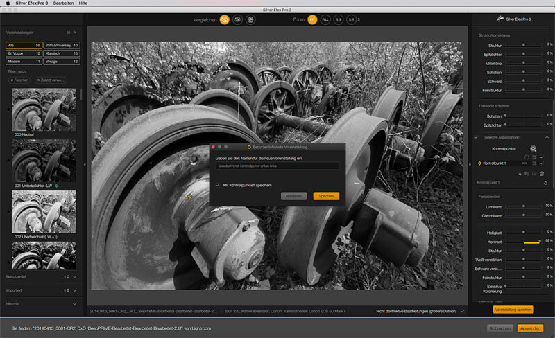Screen dimensions: 555x338
Task: Select the Klassisch preset category
Action: coord(62,53)
